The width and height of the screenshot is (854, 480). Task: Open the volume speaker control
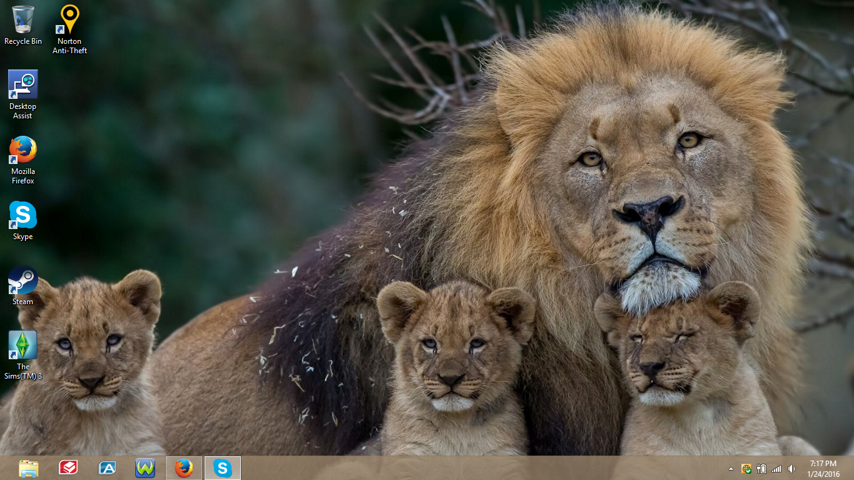click(x=791, y=469)
